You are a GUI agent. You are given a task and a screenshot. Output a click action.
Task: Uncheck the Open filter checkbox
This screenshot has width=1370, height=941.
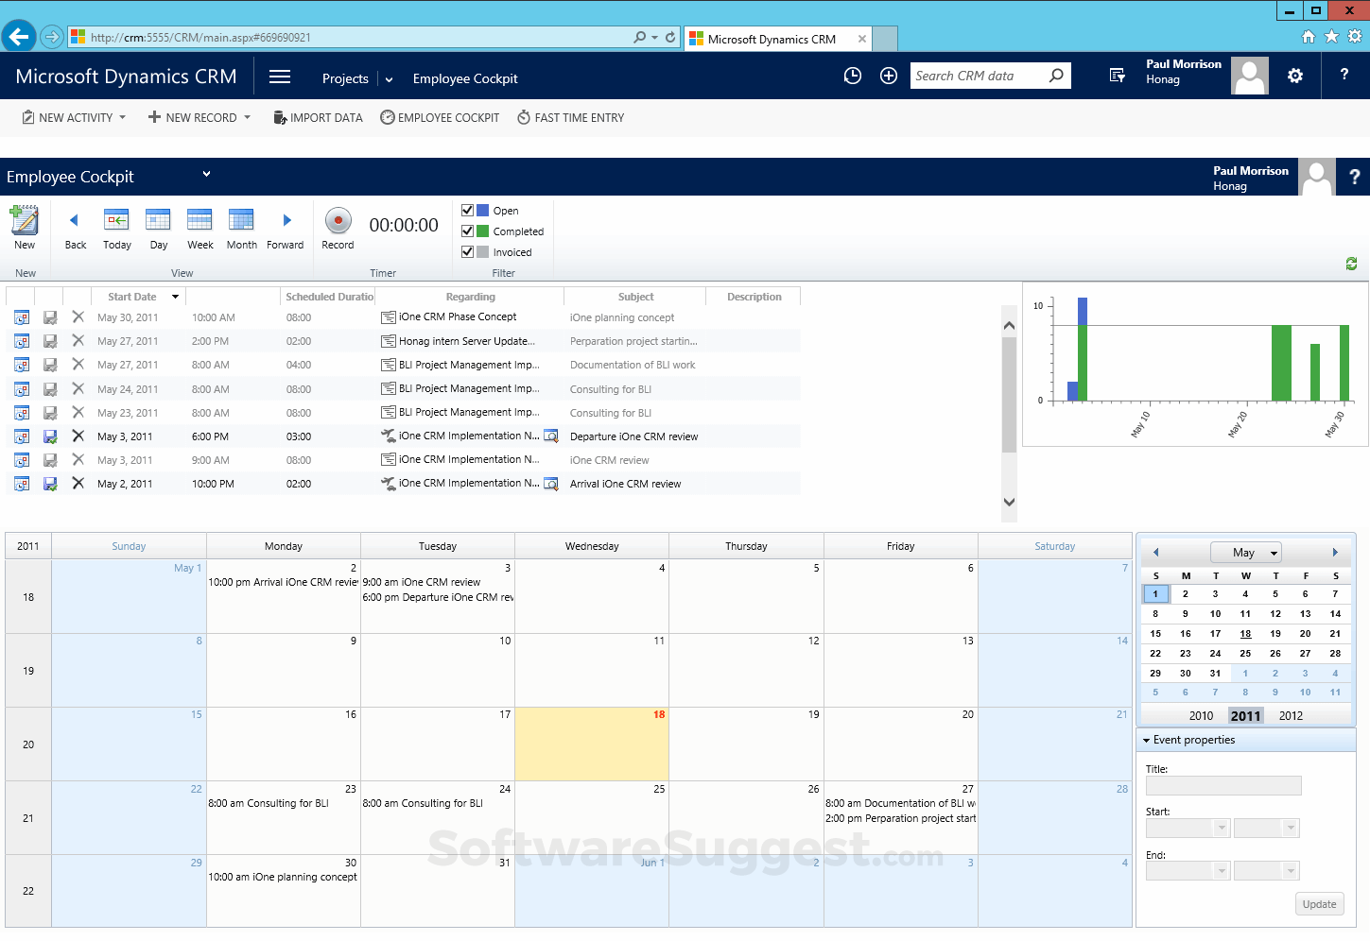tap(467, 210)
